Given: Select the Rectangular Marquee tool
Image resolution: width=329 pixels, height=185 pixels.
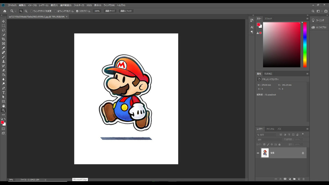Looking at the screenshot, I should [3, 26].
